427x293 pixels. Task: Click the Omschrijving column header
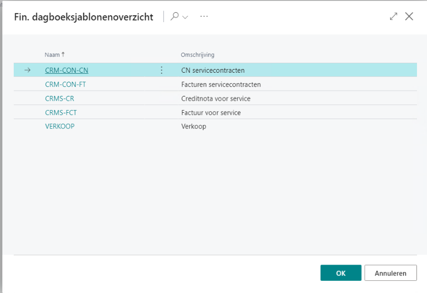(197, 55)
